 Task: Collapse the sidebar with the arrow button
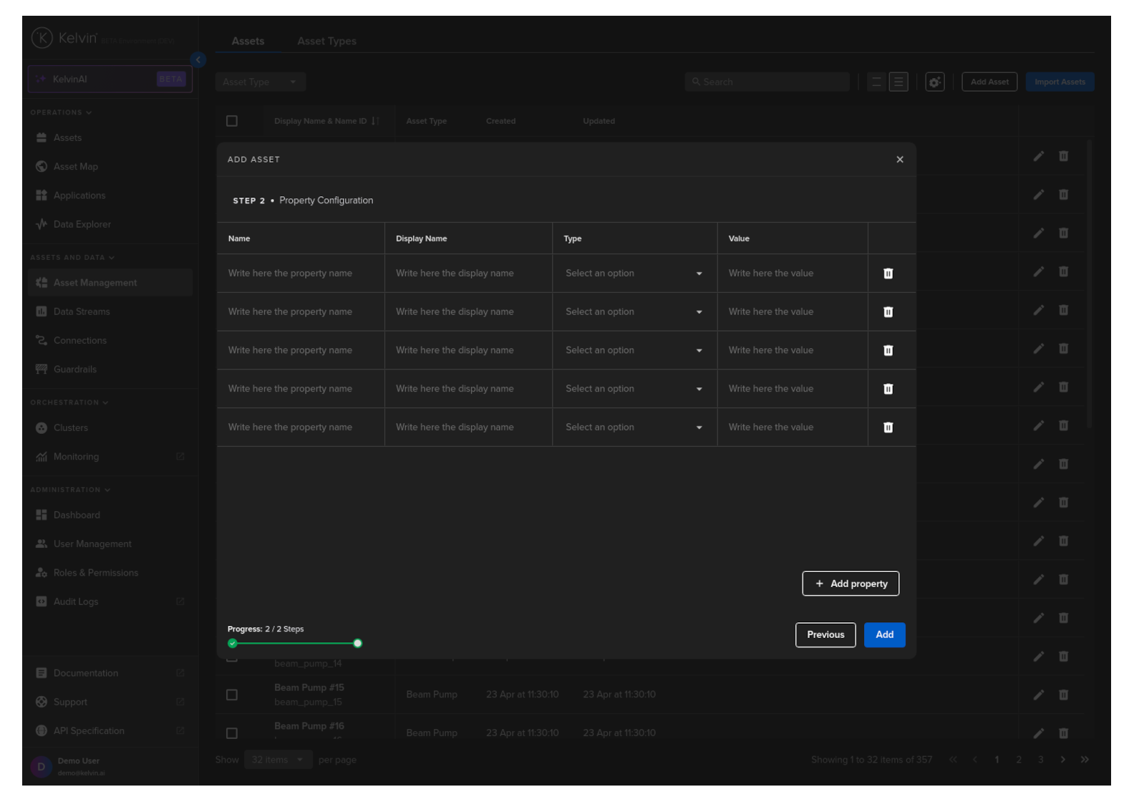(198, 60)
